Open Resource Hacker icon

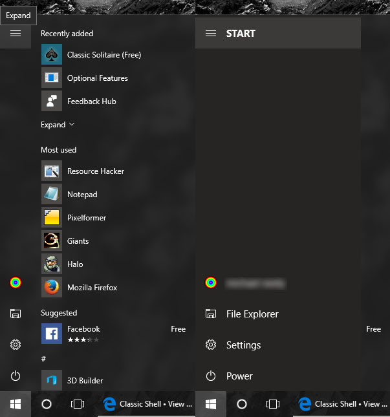pyautogui.click(x=52, y=171)
